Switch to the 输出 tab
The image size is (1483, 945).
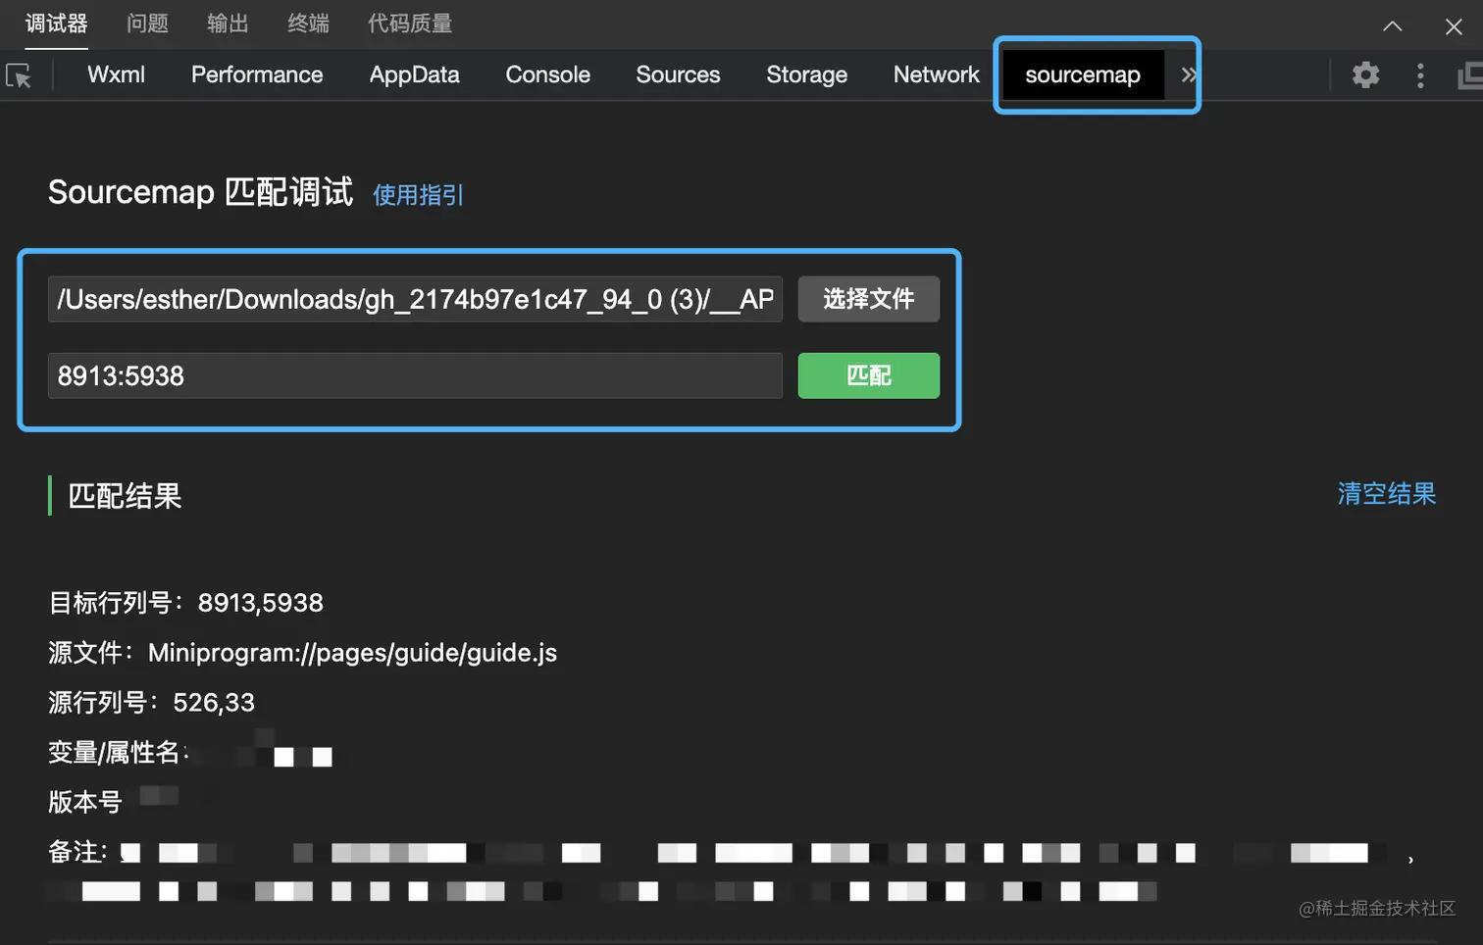coord(228,24)
